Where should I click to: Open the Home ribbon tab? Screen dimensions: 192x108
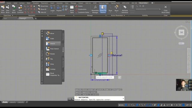coord(9,3)
